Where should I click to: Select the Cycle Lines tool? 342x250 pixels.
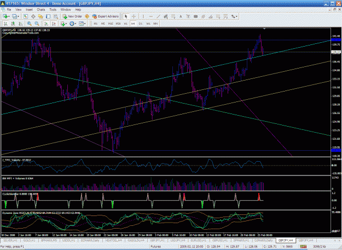(218, 16)
